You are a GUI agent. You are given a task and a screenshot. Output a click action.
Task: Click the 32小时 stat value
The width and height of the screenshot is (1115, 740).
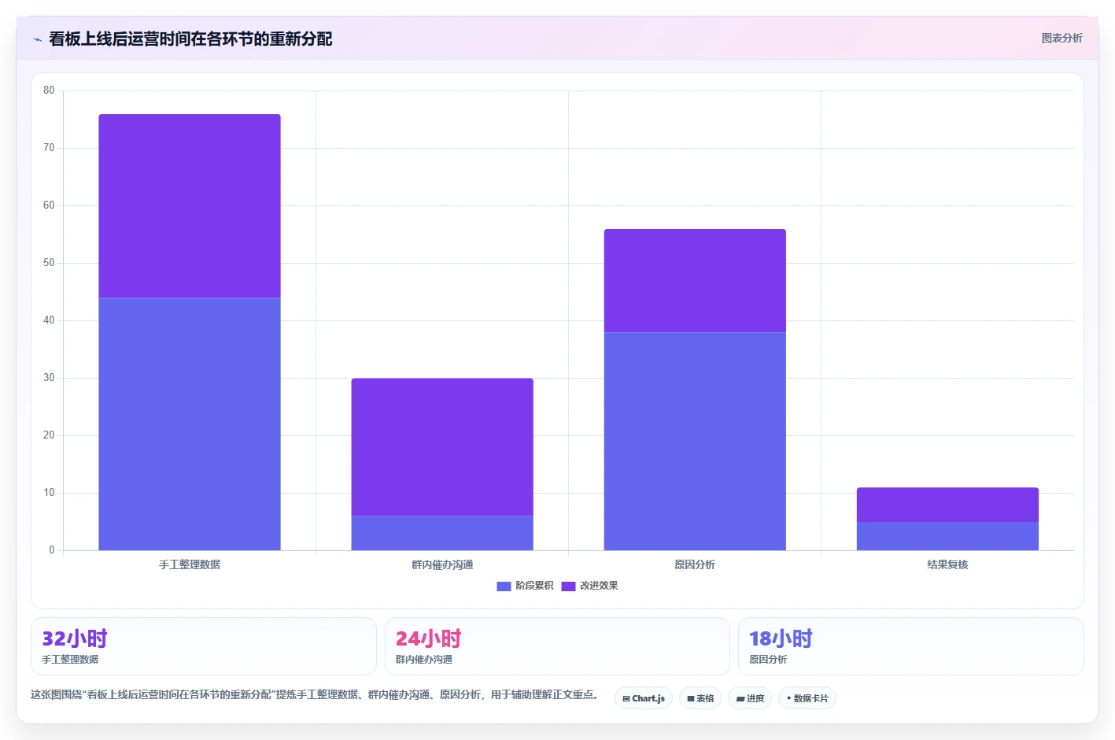tap(74, 638)
